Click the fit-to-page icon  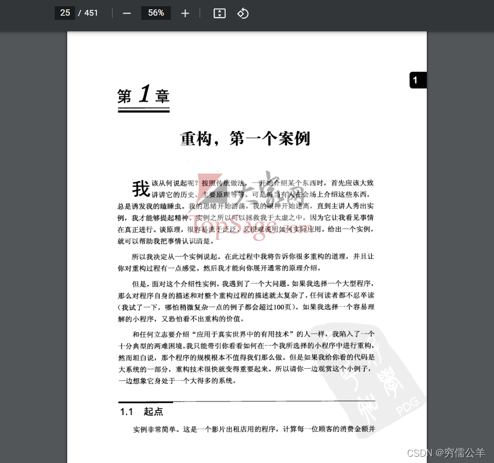pos(219,13)
